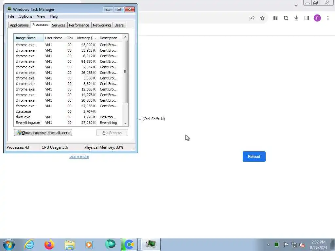The height and width of the screenshot is (251, 335).
Task: Click the process list scroll up arrow
Action: point(125,37)
